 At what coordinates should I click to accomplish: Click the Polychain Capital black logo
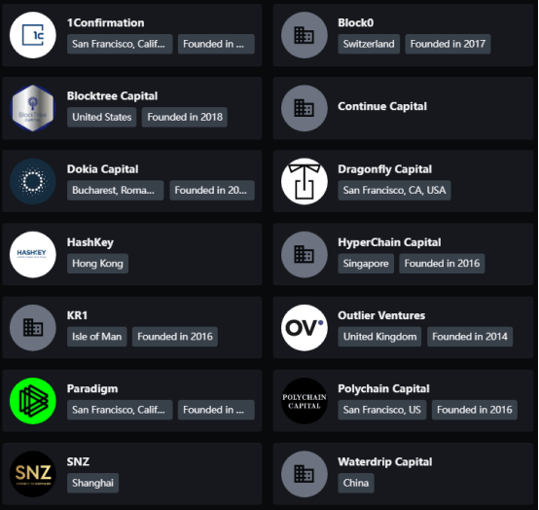click(x=305, y=401)
